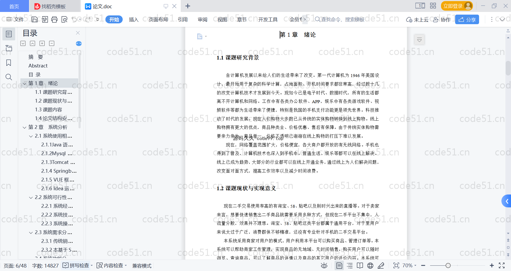Viewport: 511px width, 271px height.
Task: Click the 未上云 cloud status button
Action: (417, 20)
